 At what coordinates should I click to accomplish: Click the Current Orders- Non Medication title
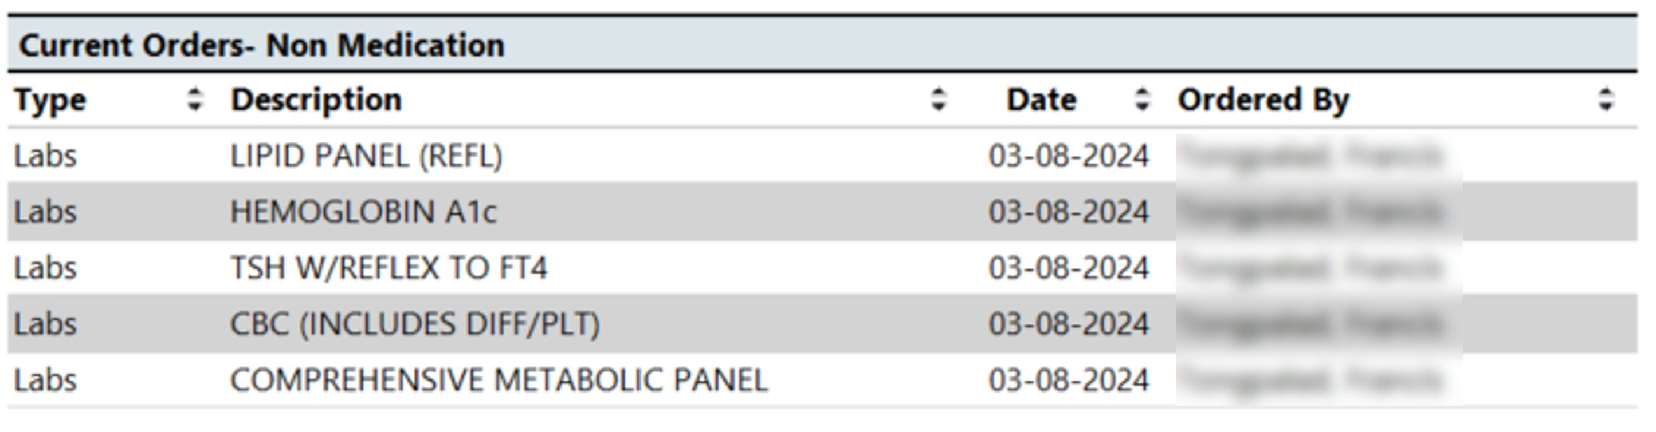point(262,46)
